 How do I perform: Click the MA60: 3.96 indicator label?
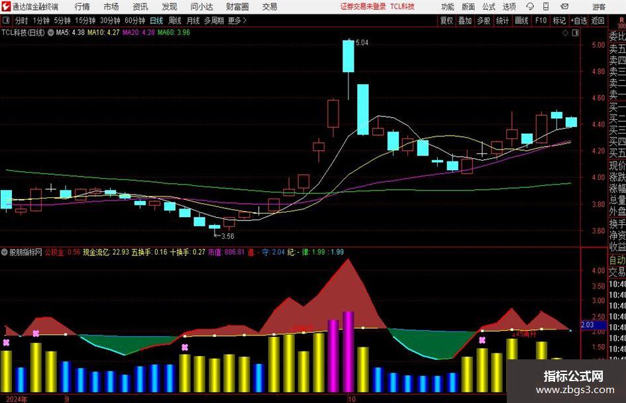174,32
